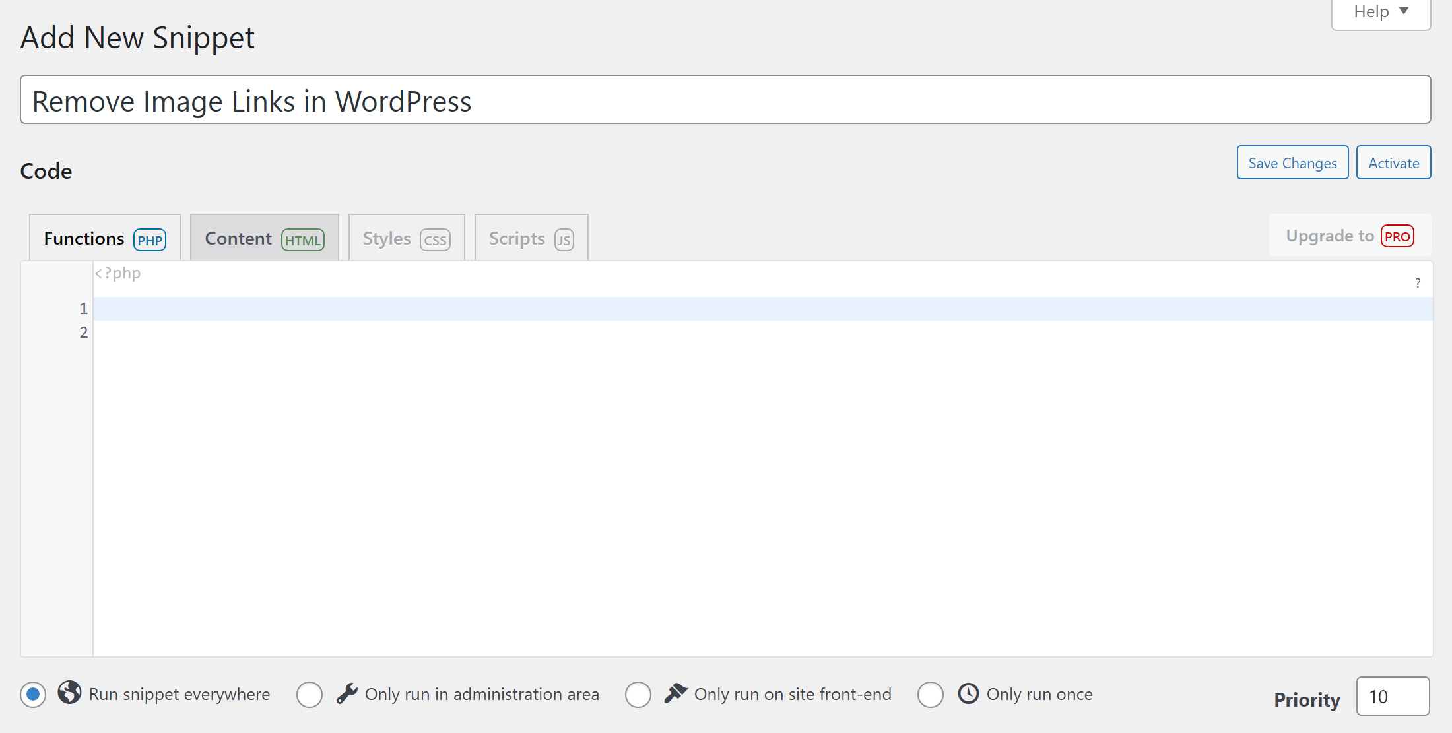Enable the Only run once option
The height and width of the screenshot is (733, 1452).
click(x=931, y=694)
